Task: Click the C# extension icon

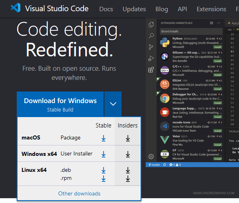Action: [165, 154]
